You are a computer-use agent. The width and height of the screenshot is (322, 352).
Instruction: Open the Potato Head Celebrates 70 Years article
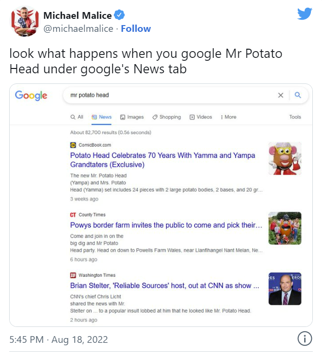(x=163, y=160)
